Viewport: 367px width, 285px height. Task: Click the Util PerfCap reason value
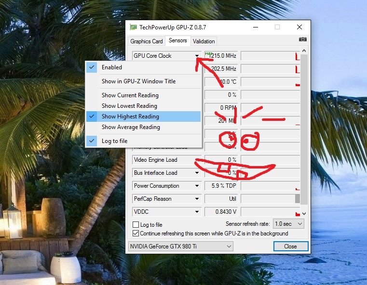click(221, 199)
